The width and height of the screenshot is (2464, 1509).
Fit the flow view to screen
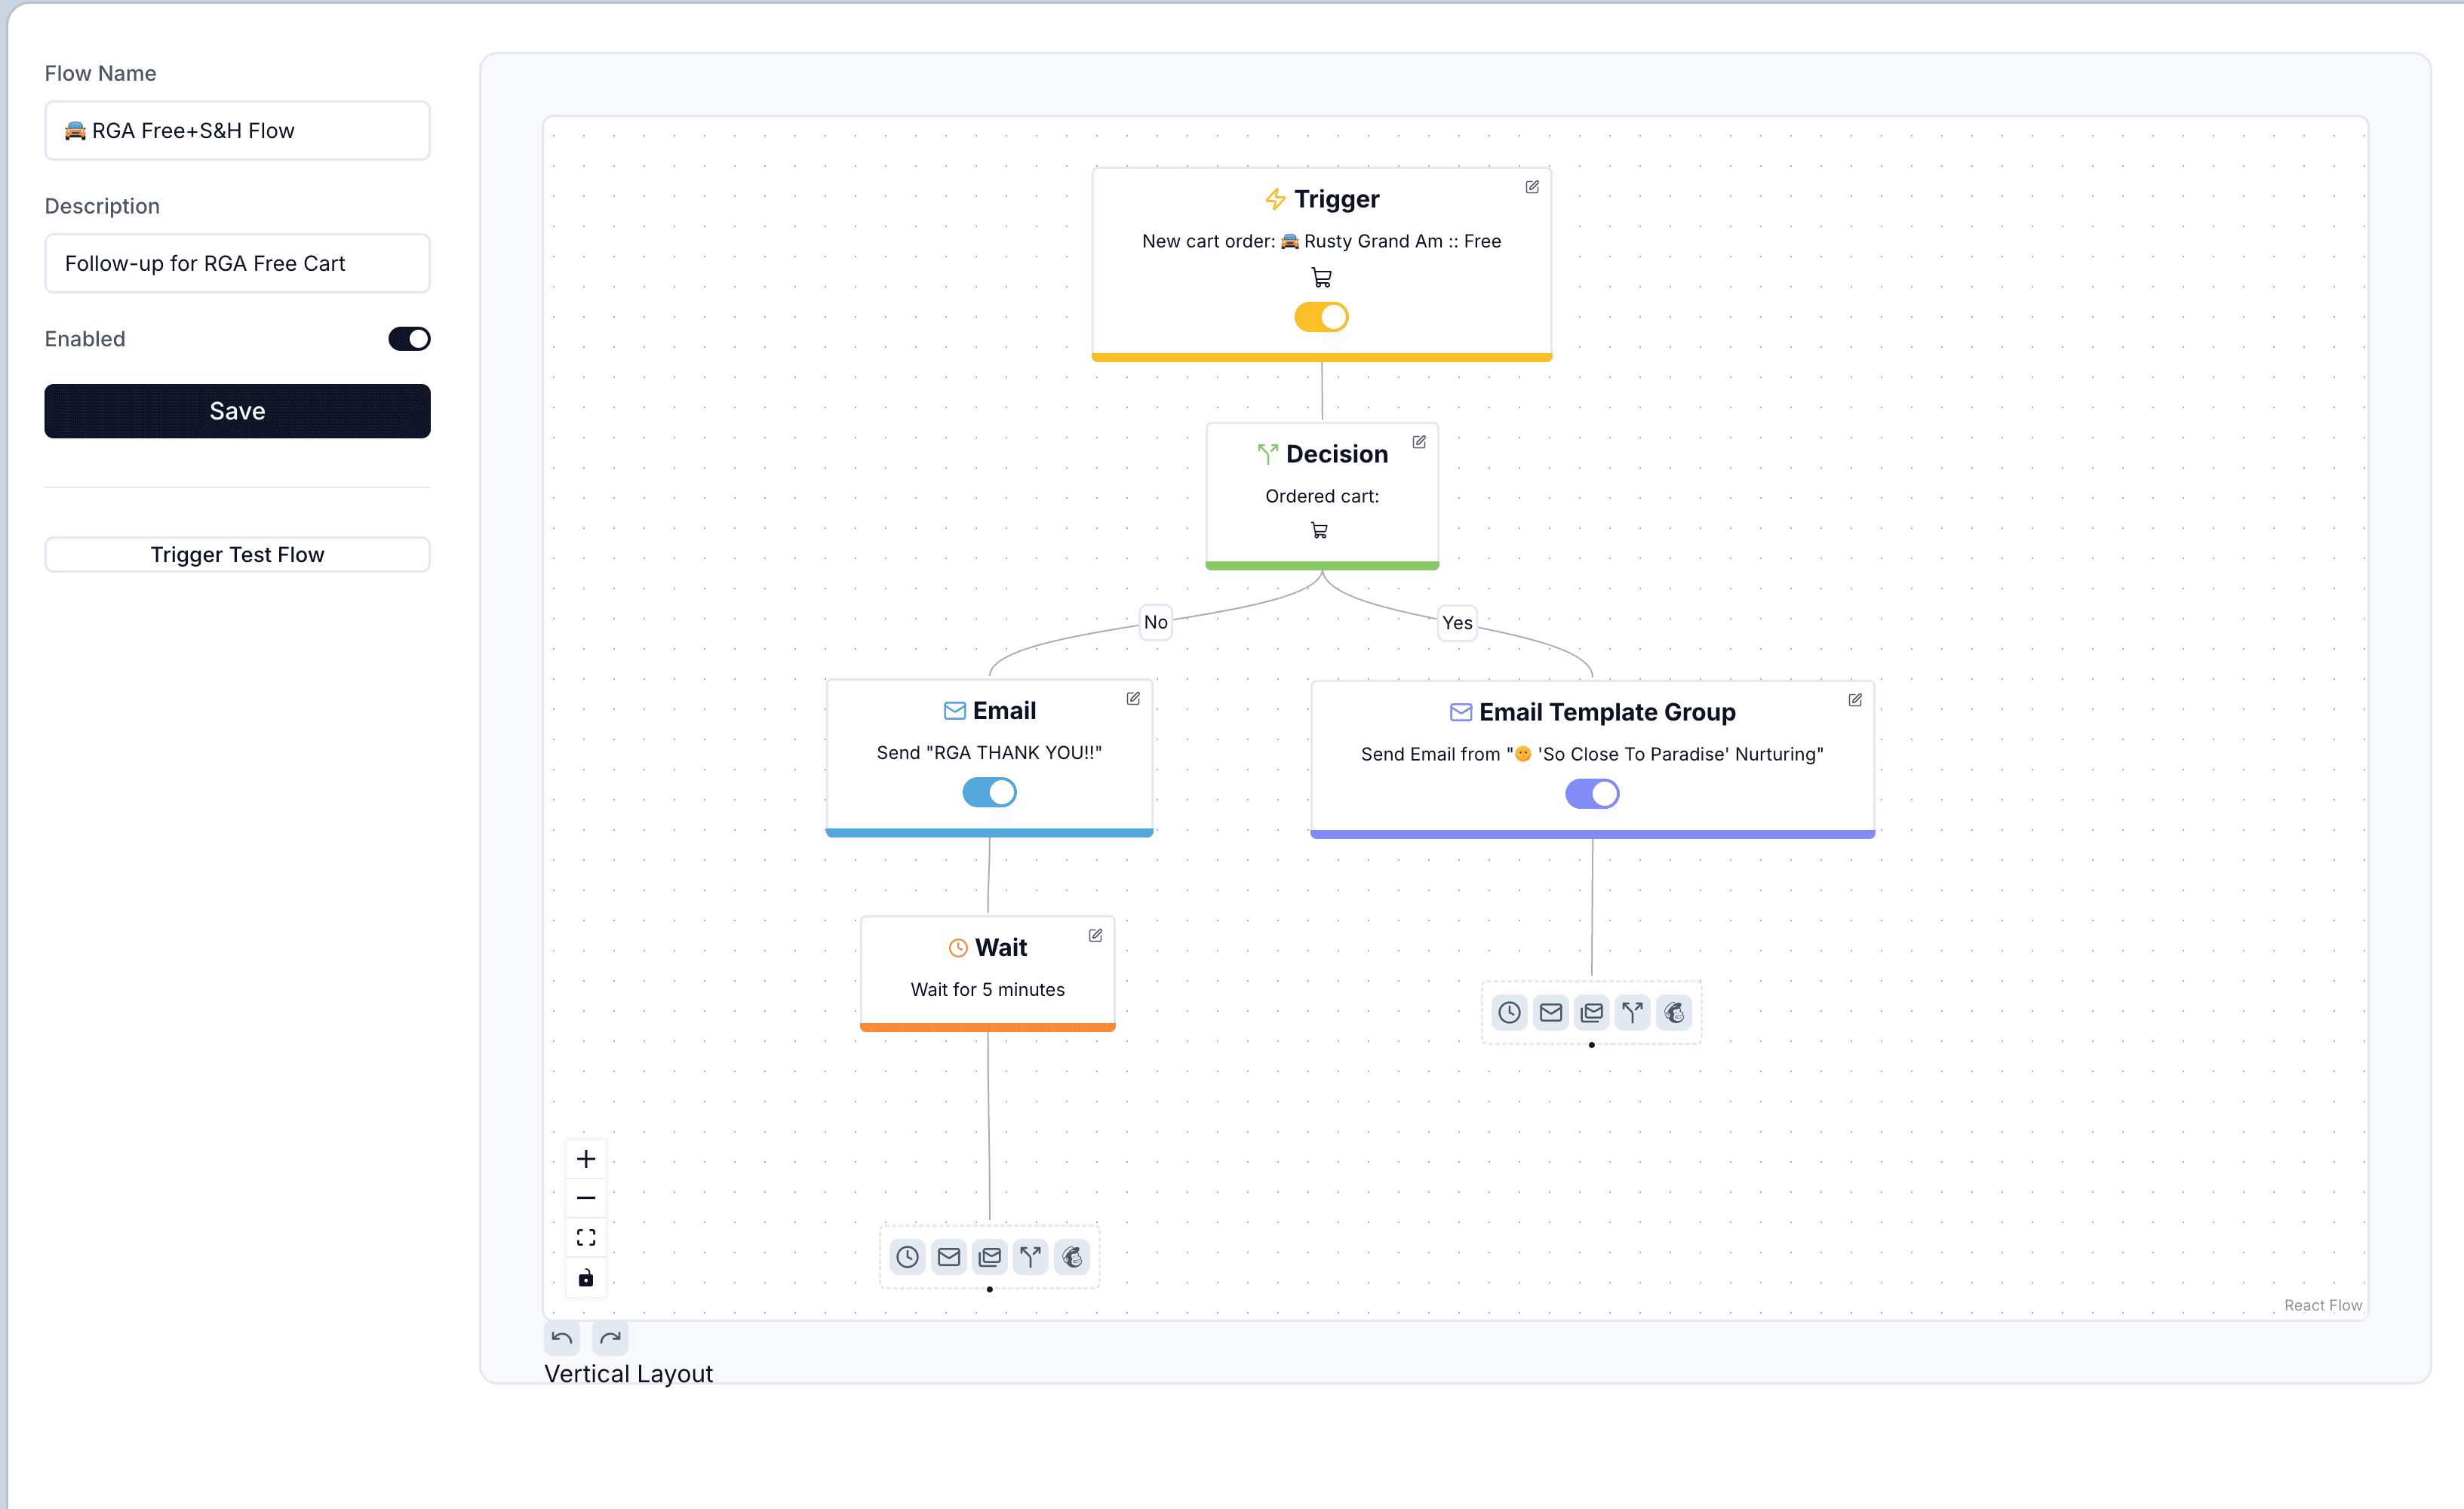[586, 1238]
